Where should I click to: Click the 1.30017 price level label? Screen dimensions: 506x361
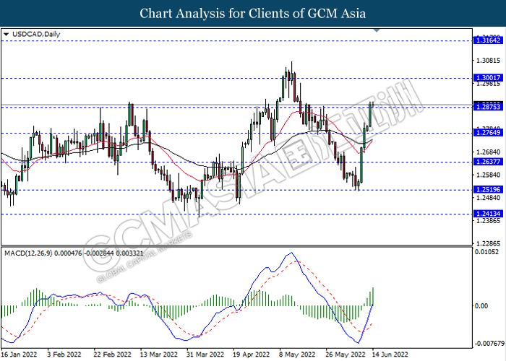[x=488, y=78]
